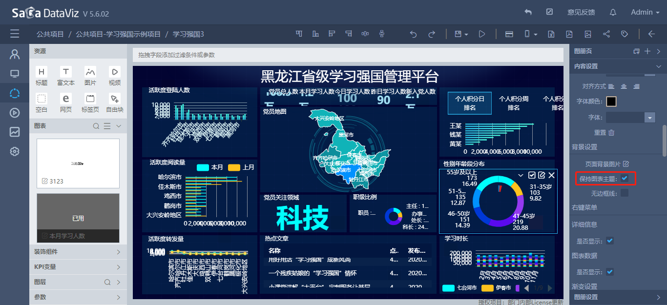Image resolution: width=667 pixels, height=305 pixels.
Task: Toggle the 保持图表主题 checkbox
Action: (625, 179)
